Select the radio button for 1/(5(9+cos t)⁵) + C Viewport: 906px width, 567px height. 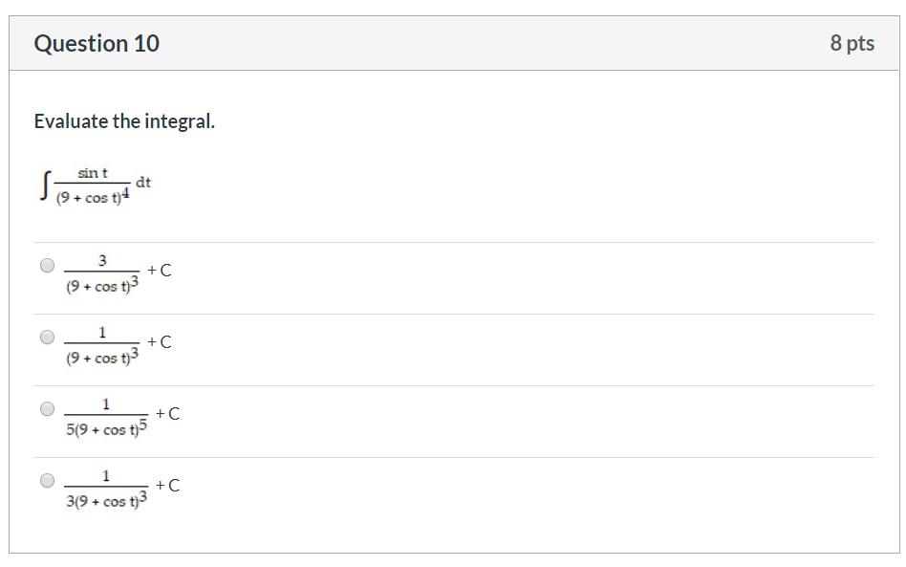pos(46,408)
